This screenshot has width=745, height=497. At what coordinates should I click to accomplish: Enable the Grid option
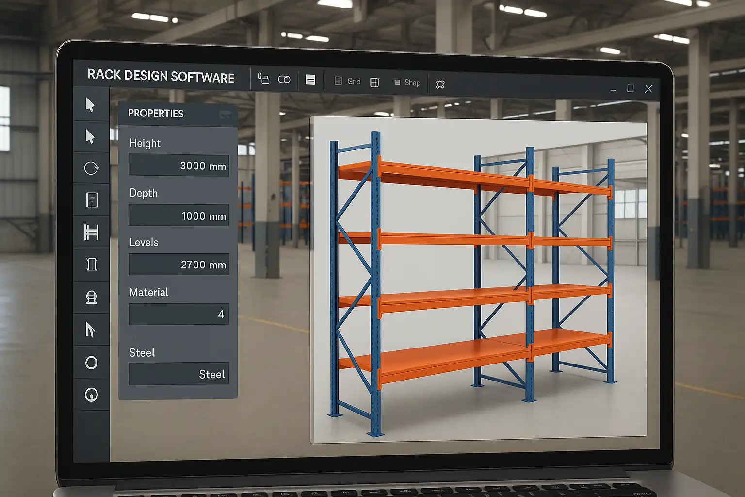pos(354,82)
